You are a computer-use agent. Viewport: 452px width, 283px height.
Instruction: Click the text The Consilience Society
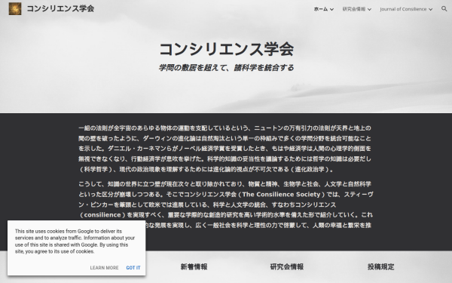(281, 195)
